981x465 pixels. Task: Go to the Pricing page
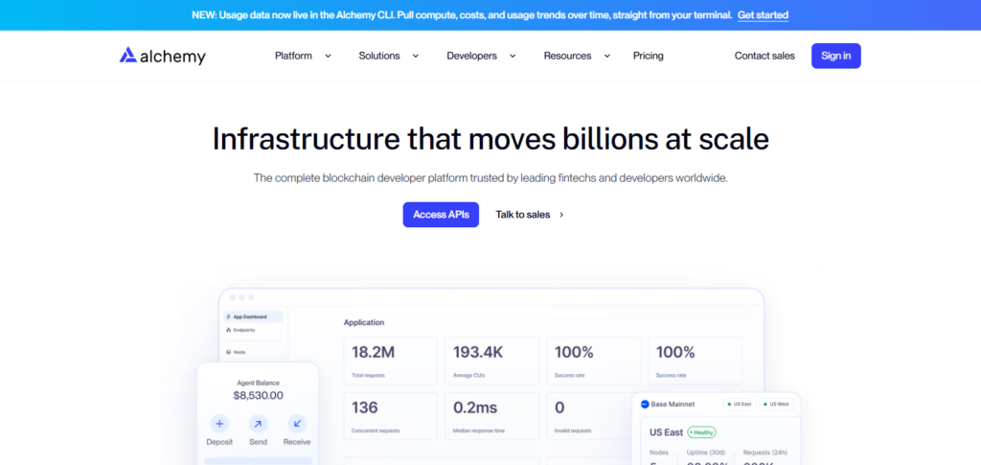coord(649,56)
